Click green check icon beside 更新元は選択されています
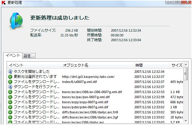This screenshot has height=125, width=192. click(x=10, y=77)
